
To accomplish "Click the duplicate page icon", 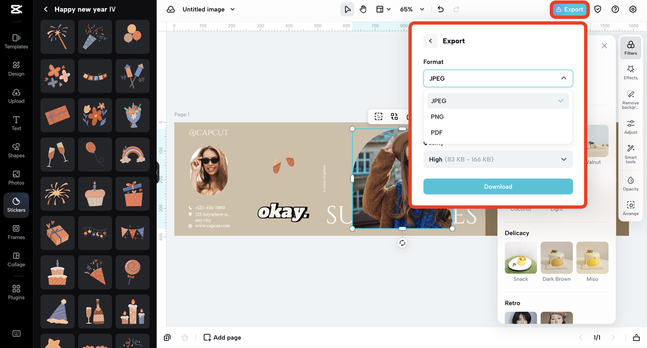I will point(167,337).
